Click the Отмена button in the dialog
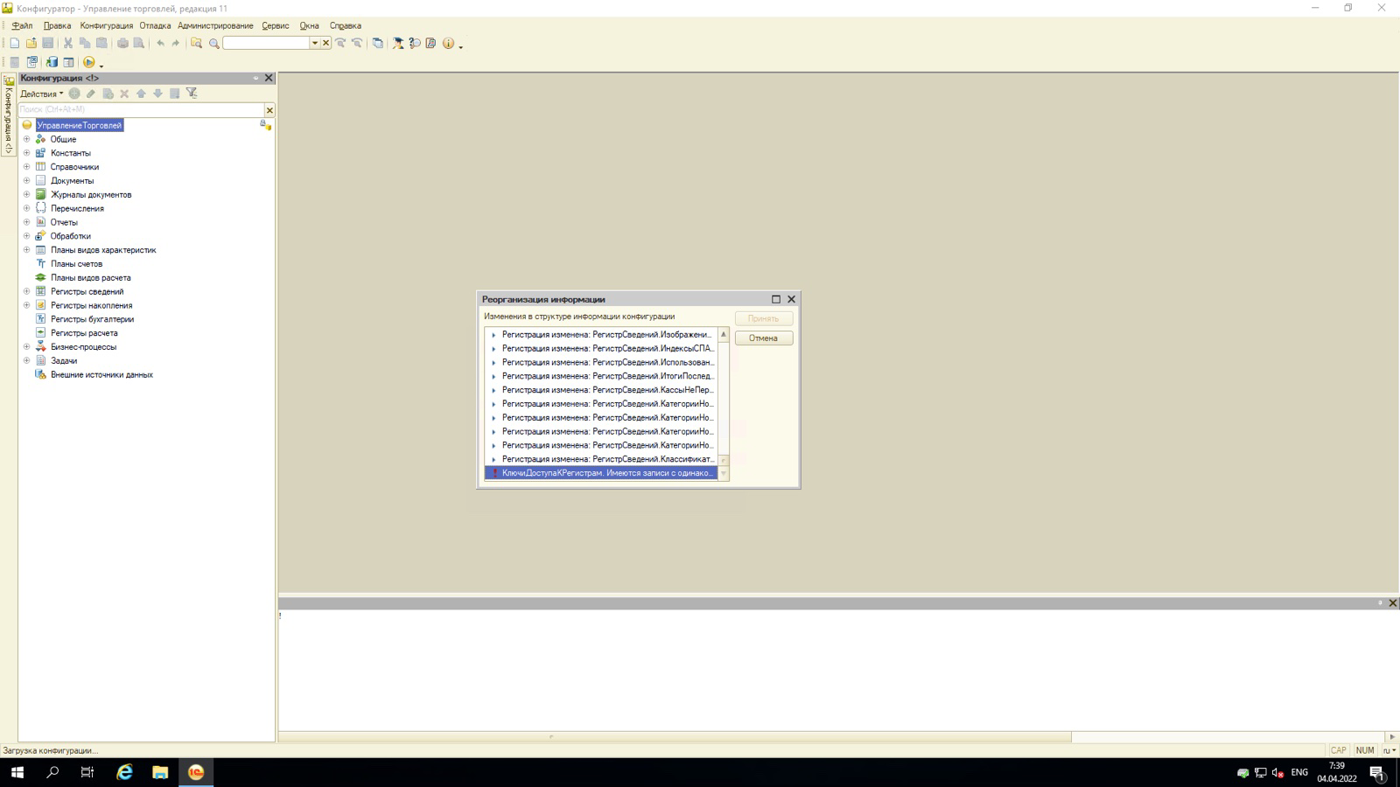 763,338
